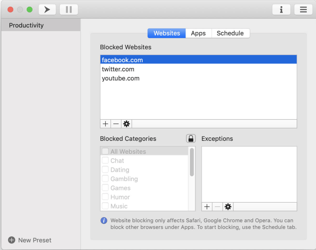The height and width of the screenshot is (250, 316).
Task: Switch to the Apps tab
Action: click(x=198, y=33)
